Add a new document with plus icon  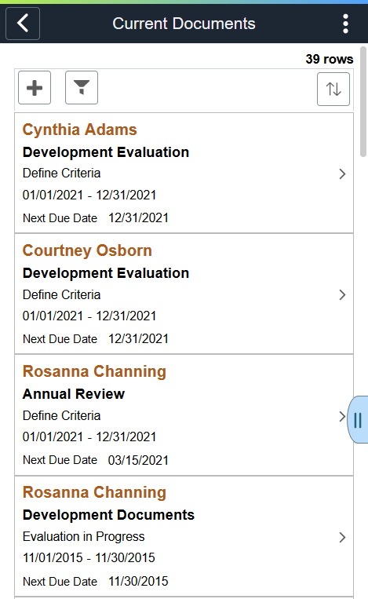coord(35,87)
